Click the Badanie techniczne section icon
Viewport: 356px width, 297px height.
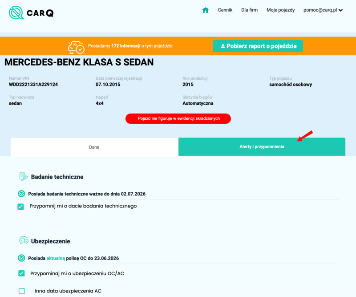point(24,176)
